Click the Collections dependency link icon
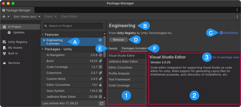The height and width of the screenshot is (107, 241). tap(100, 73)
